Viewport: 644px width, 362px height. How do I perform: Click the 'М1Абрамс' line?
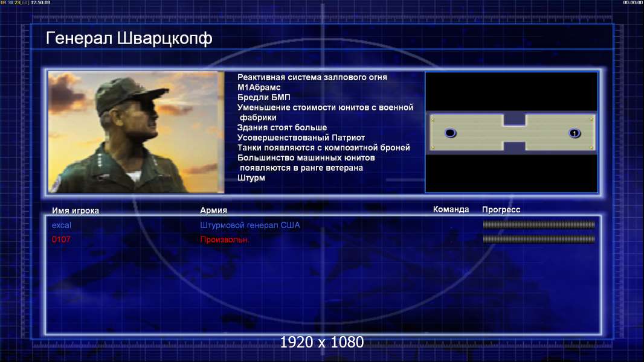click(259, 87)
